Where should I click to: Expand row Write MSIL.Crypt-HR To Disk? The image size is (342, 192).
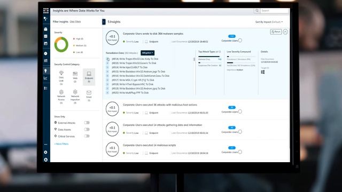107,80
